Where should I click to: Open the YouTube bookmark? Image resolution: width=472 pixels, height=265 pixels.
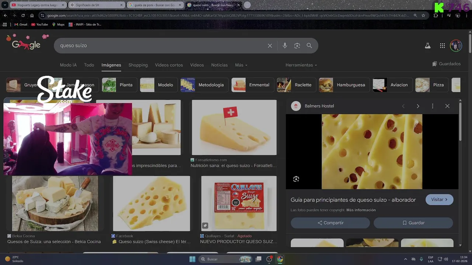[x=39, y=24]
